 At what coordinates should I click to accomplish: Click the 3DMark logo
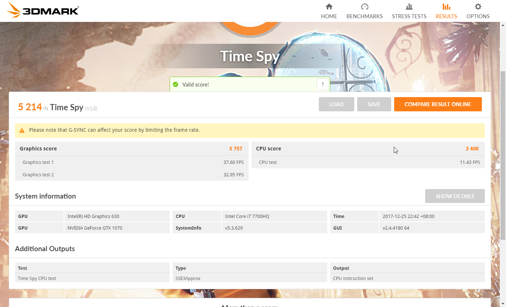pos(43,10)
